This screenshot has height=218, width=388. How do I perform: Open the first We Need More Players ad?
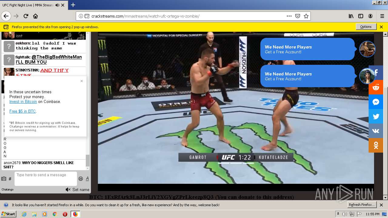point(307,49)
